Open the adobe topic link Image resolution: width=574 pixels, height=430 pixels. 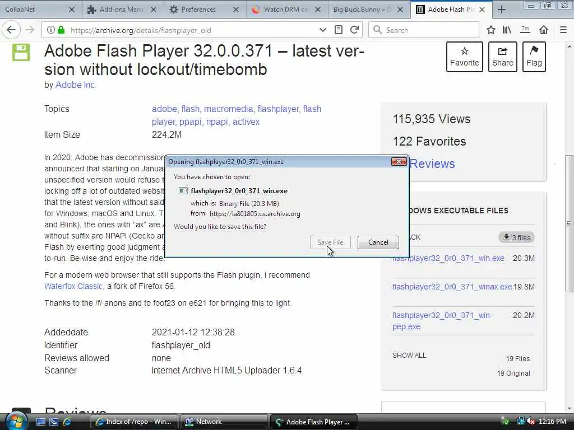[x=164, y=109]
